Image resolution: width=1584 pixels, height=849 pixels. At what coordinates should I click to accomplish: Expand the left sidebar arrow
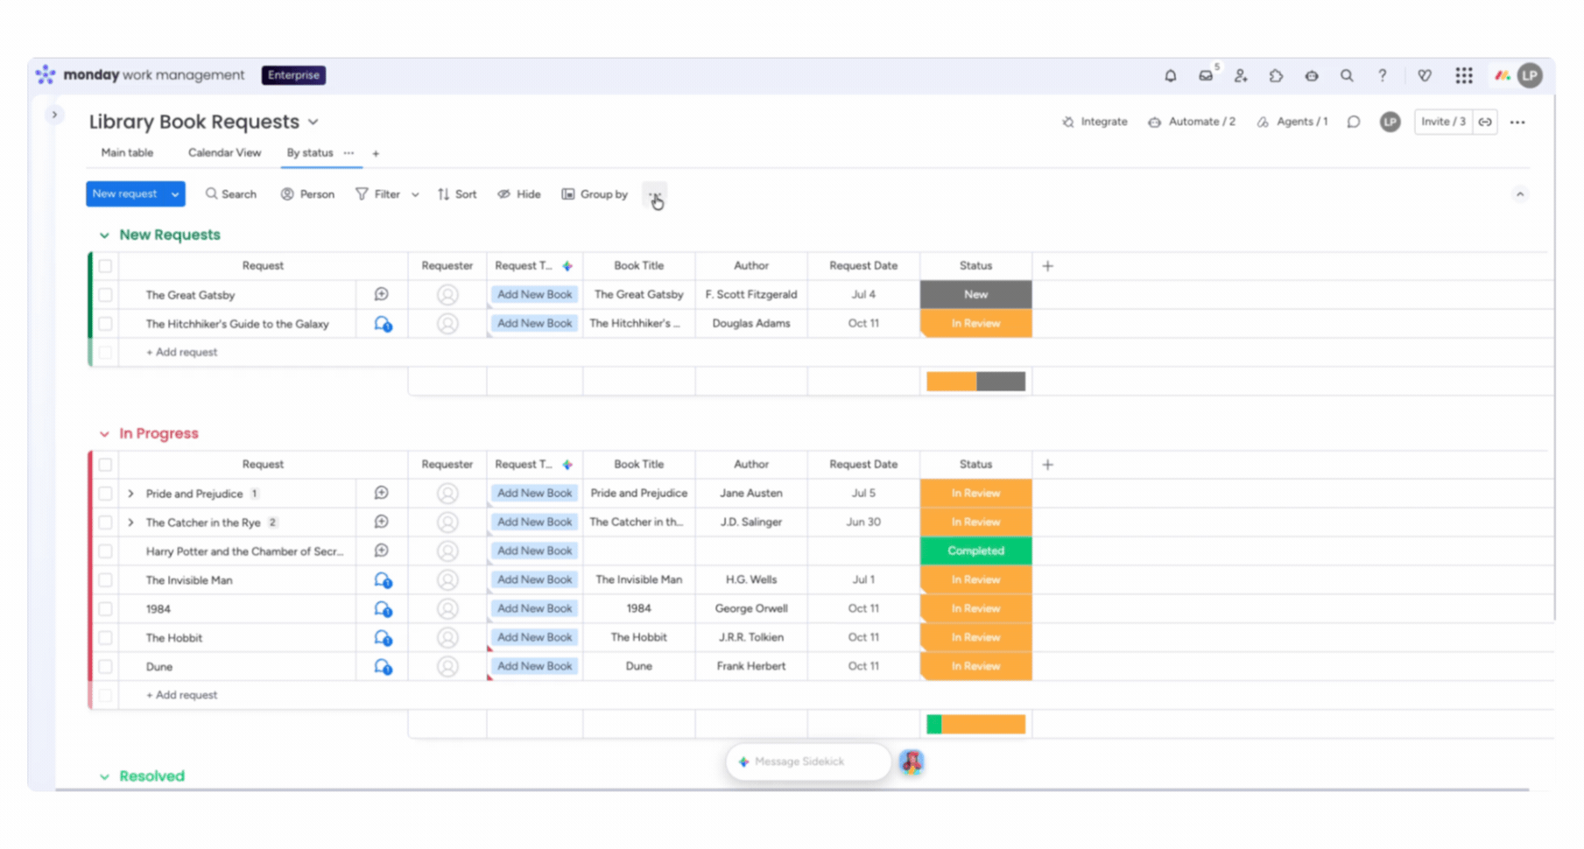54,115
